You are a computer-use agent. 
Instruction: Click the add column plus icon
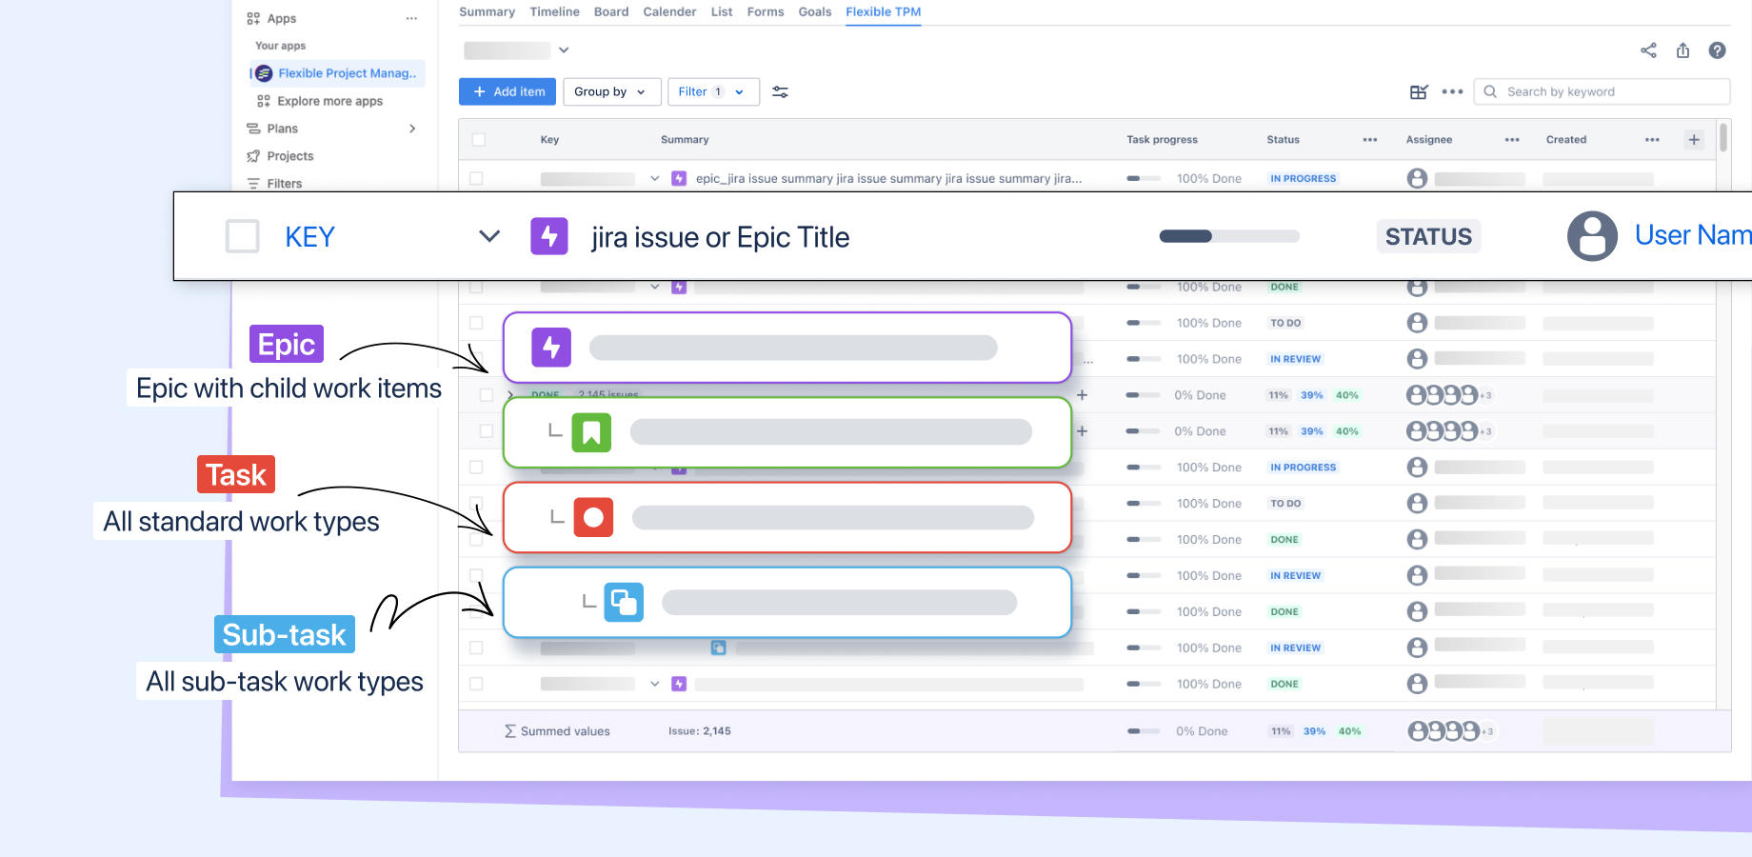pyautogui.click(x=1694, y=140)
